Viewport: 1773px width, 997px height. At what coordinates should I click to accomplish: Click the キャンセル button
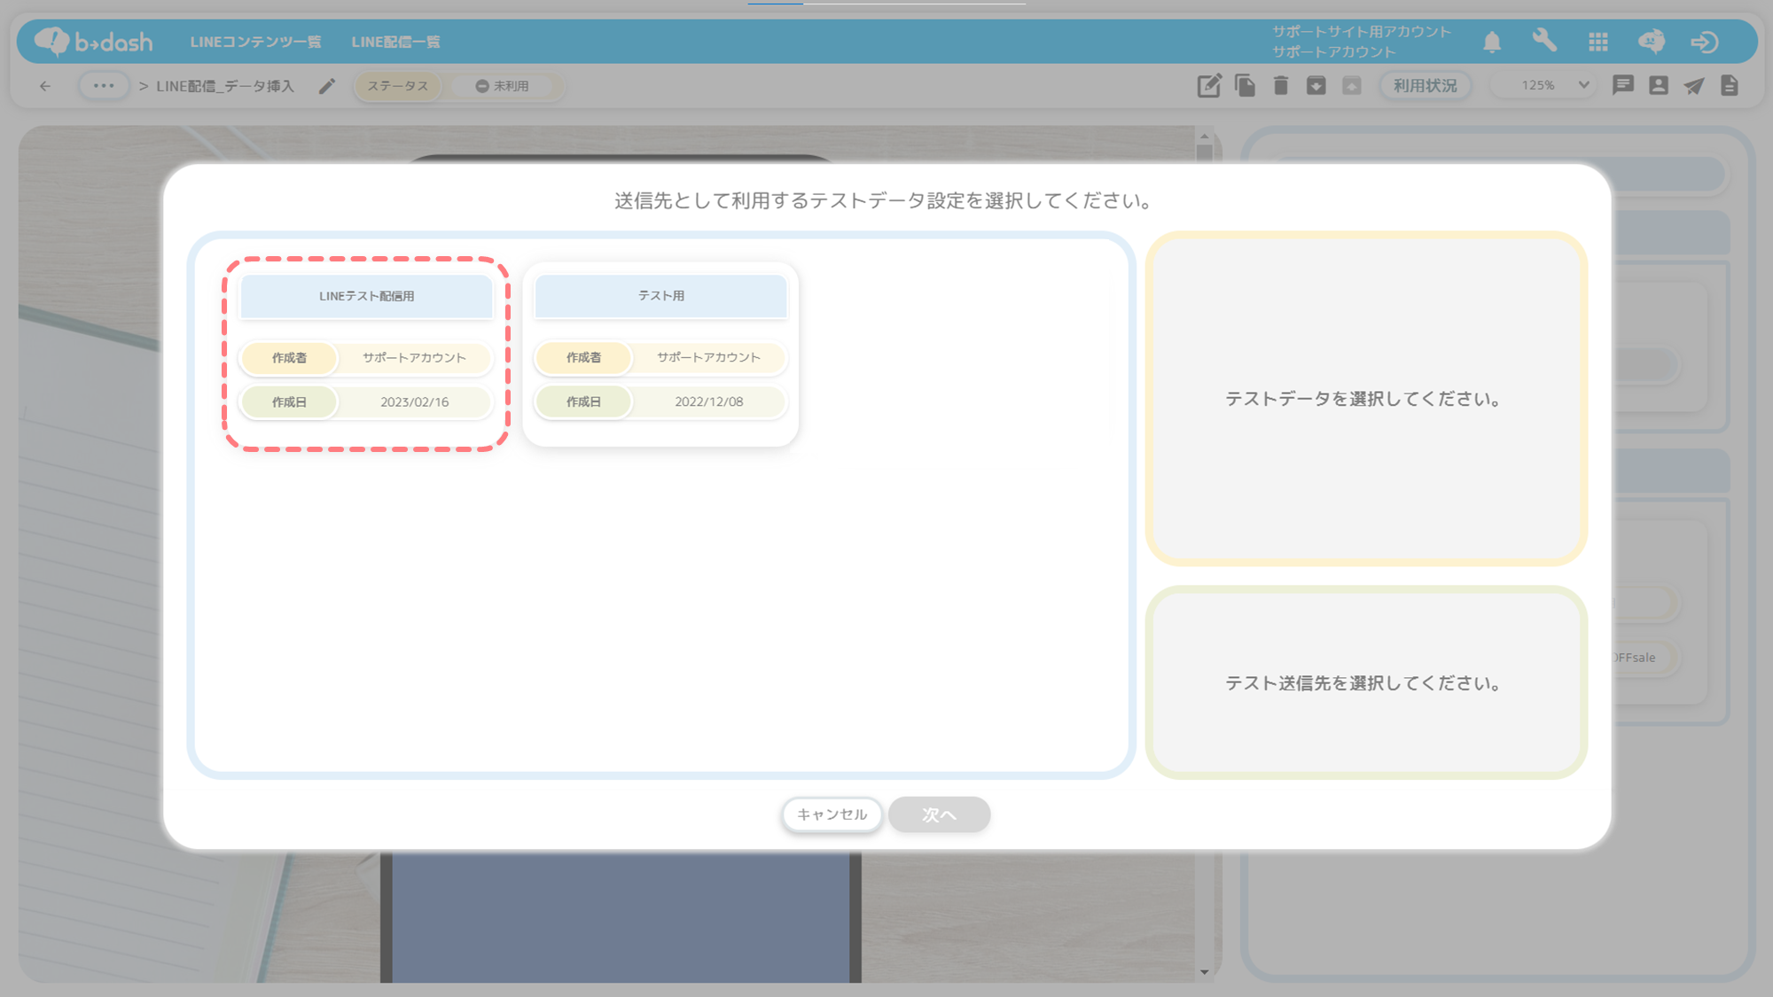832,814
